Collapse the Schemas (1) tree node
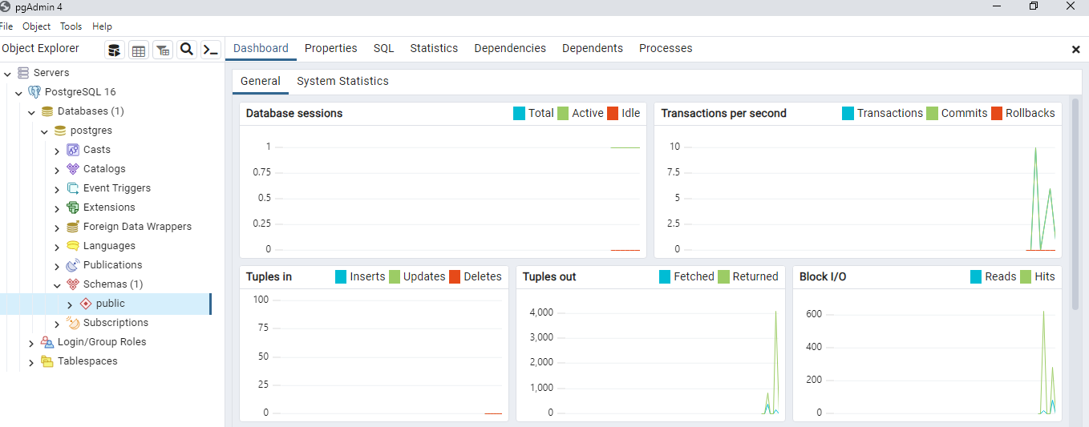This screenshot has height=427, width=1089. pos(57,285)
